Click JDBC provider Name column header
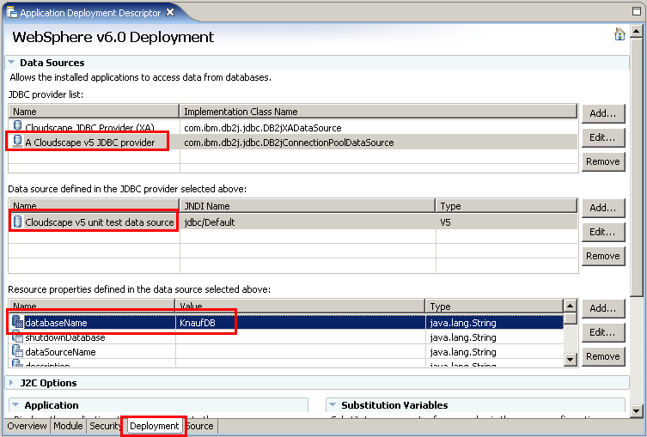The image size is (647, 437). pyautogui.click(x=94, y=112)
